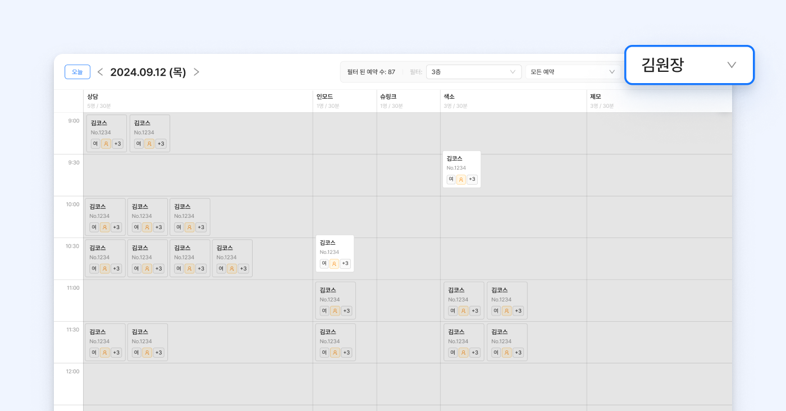Click the 11:30 time label
Image resolution: width=786 pixels, height=411 pixels.
72,330
